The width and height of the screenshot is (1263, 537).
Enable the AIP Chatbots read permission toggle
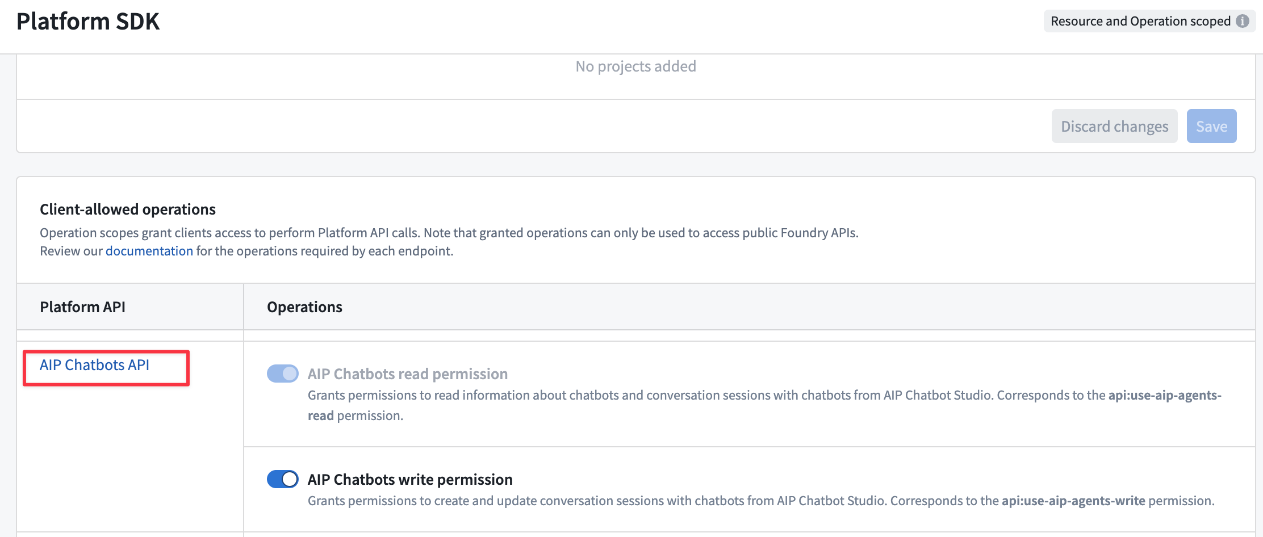pos(282,374)
